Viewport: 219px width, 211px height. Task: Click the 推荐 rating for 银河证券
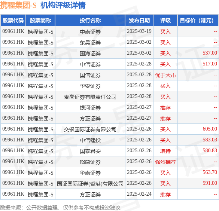tap(165, 108)
